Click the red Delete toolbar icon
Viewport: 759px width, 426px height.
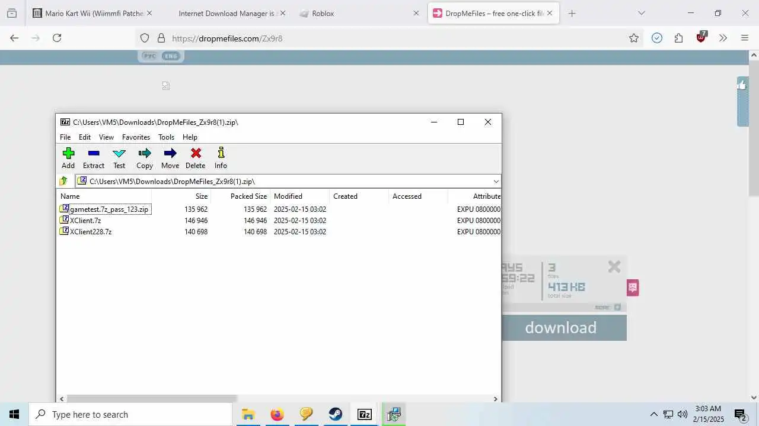(196, 159)
